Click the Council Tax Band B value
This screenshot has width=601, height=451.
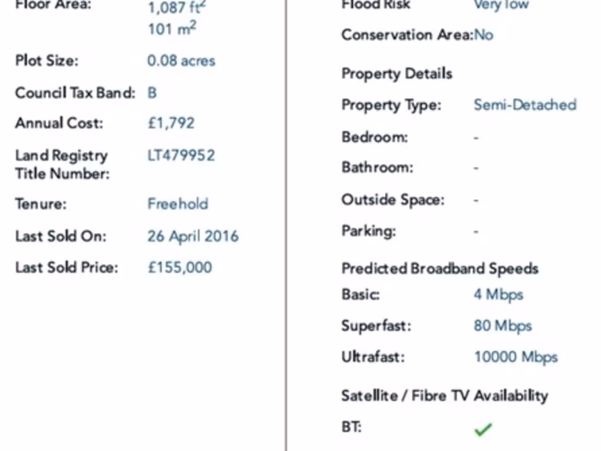152,93
